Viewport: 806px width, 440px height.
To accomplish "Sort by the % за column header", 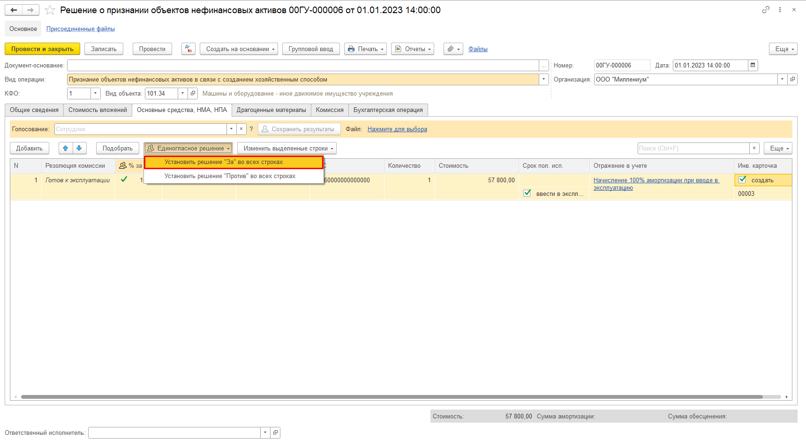I will click(x=130, y=165).
